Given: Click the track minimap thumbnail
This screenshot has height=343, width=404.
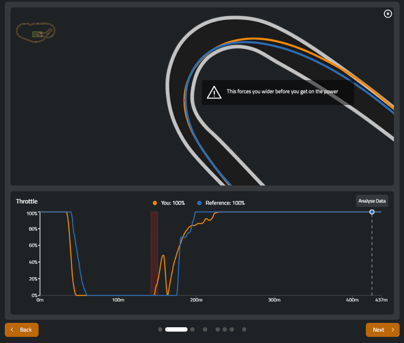Looking at the screenshot, I should click(35, 32).
